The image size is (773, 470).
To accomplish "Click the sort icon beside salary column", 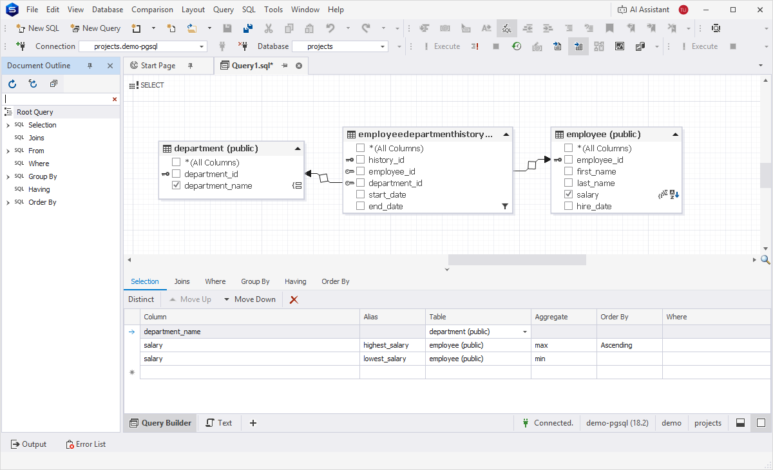I will click(675, 194).
